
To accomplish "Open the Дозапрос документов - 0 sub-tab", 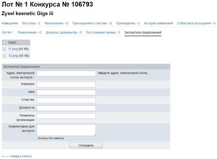I will coord(63,33).
